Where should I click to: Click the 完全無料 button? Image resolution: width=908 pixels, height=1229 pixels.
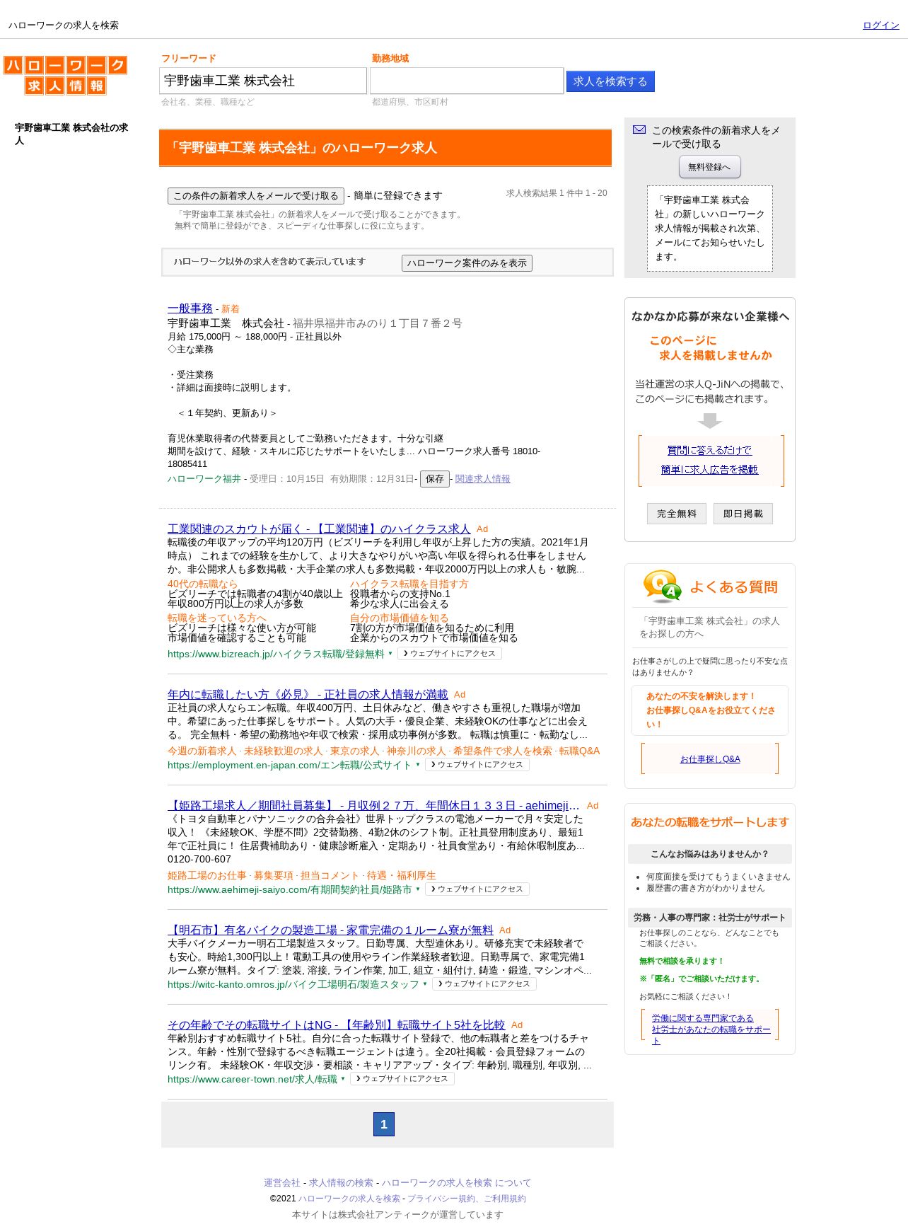pyautogui.click(x=677, y=514)
